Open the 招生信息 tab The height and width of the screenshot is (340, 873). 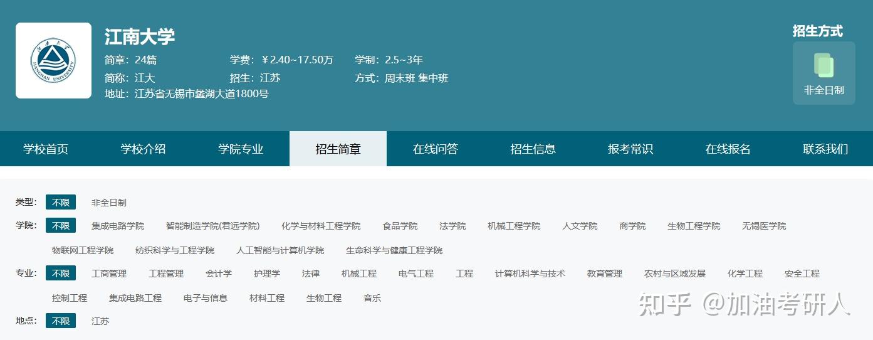tap(533, 149)
